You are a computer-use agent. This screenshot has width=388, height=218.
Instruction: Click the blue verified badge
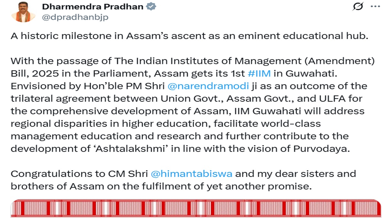coord(152,7)
